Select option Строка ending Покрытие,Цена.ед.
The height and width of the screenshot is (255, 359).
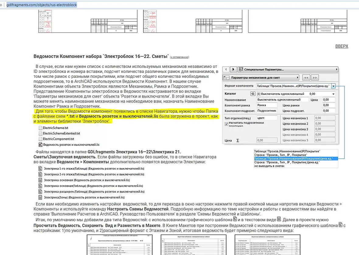click(296, 162)
